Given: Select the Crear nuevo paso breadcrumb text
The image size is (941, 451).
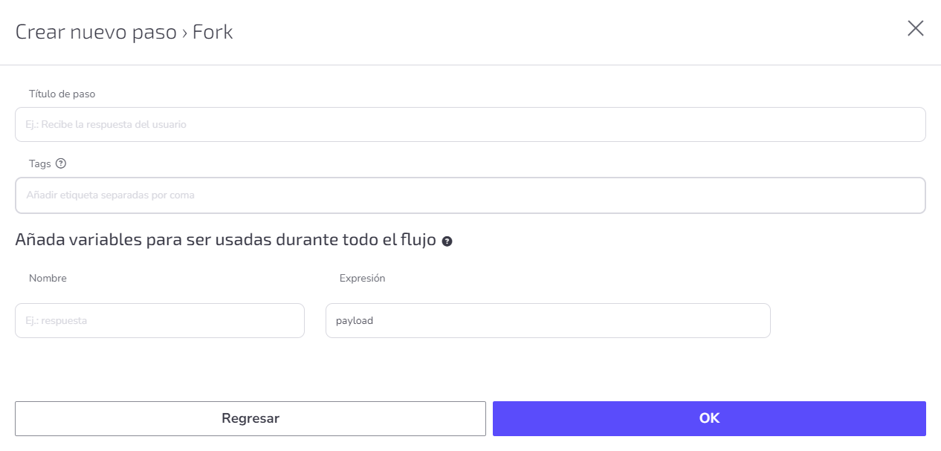Looking at the screenshot, I should [x=96, y=32].
